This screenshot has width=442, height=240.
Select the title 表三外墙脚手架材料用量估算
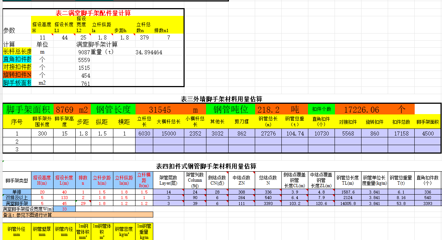222,99
